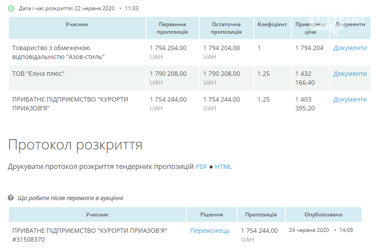Open Документи link for ТОВ Еліна плюс

point(350,74)
